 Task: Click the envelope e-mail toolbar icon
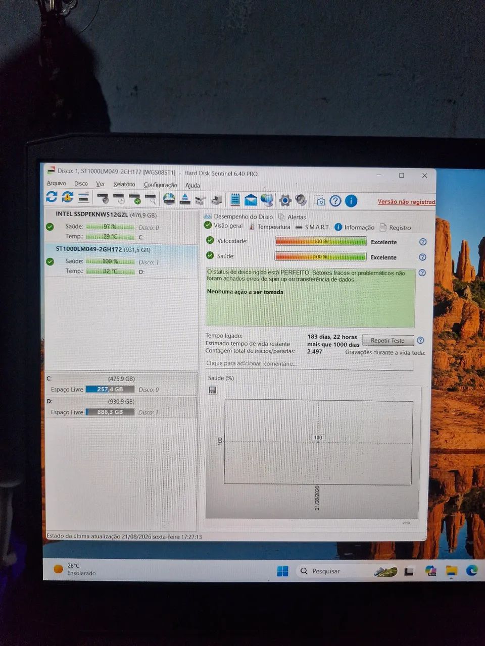tap(251, 200)
